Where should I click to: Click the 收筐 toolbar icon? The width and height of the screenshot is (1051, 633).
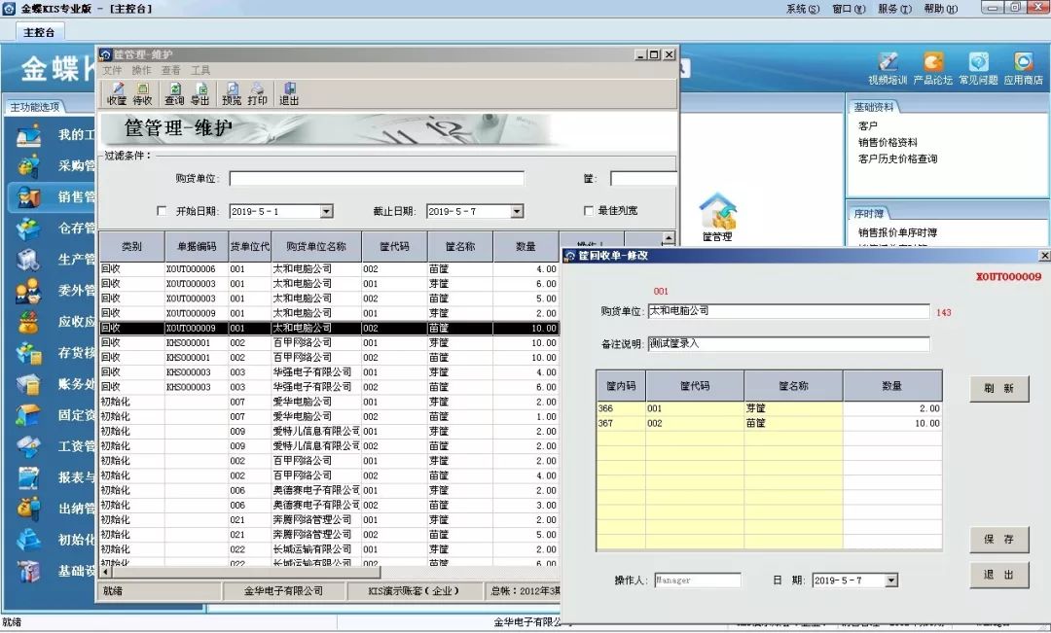coord(117,93)
